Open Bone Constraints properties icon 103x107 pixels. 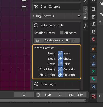93,87
